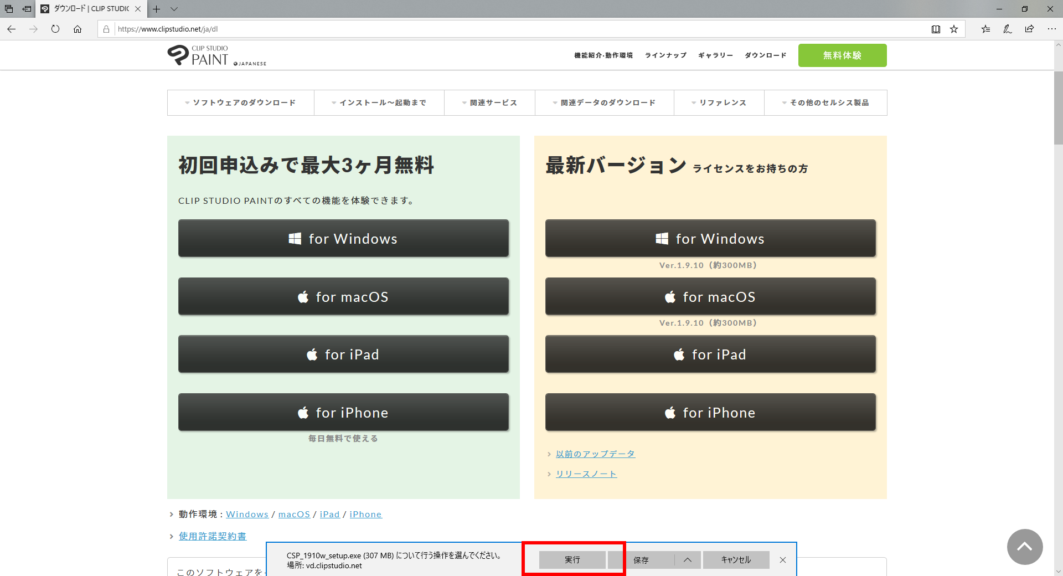
Task: Open Windows system requirements link
Action: pos(247,514)
